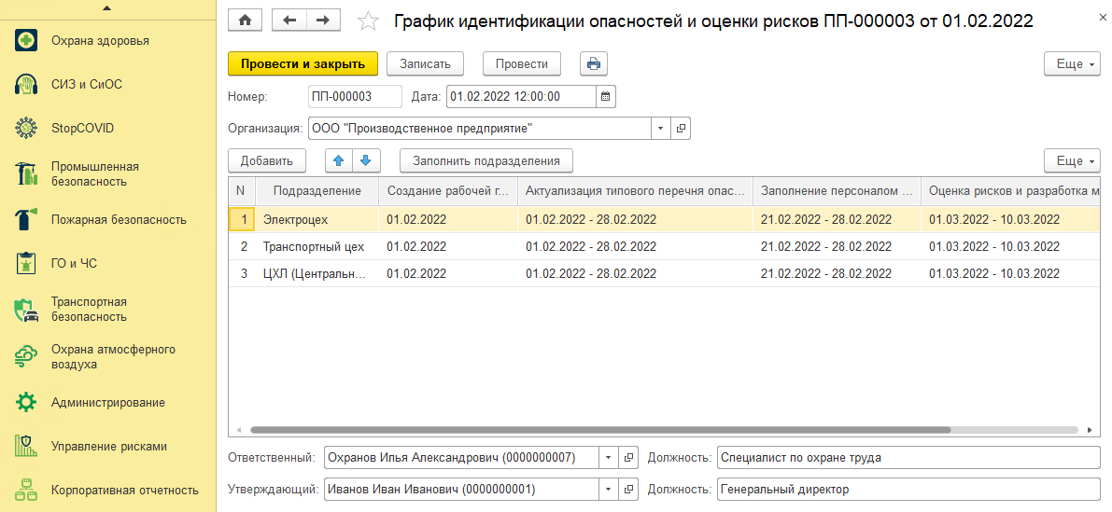Open Администрирование menu section

tap(107, 402)
